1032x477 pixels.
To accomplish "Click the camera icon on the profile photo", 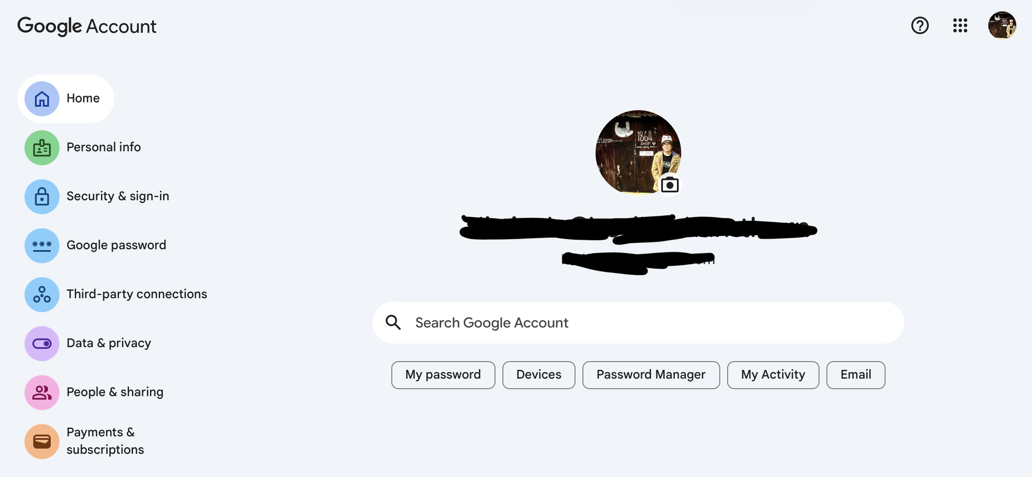I will pyautogui.click(x=671, y=185).
